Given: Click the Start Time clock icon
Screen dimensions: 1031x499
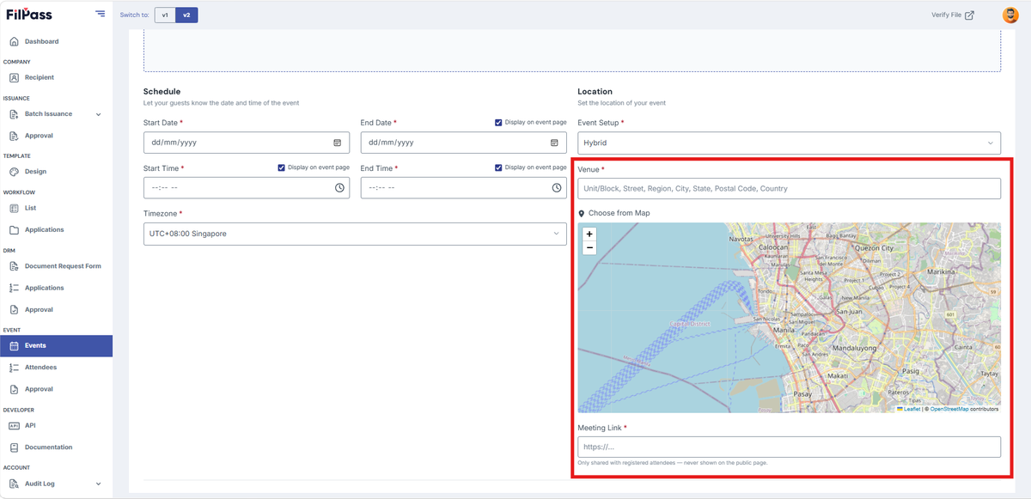Looking at the screenshot, I should [x=339, y=187].
